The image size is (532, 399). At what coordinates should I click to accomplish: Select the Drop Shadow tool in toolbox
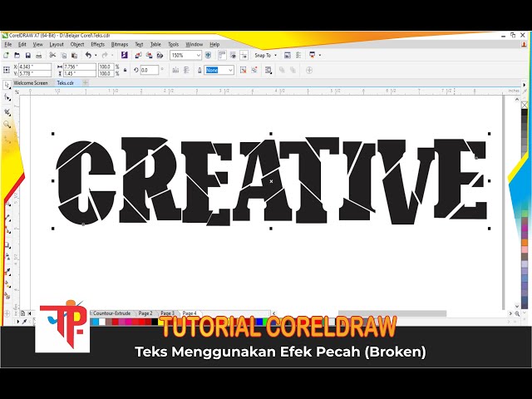[x=7, y=245]
